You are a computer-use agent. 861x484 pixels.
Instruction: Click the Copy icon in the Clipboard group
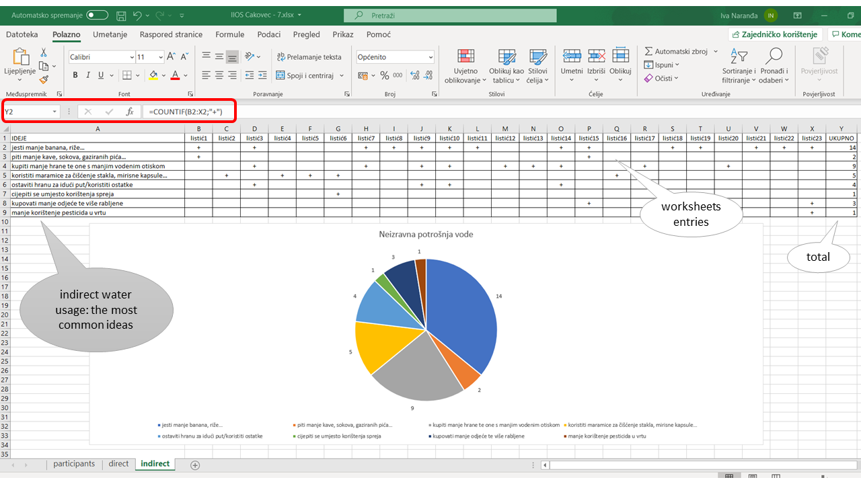coord(44,66)
